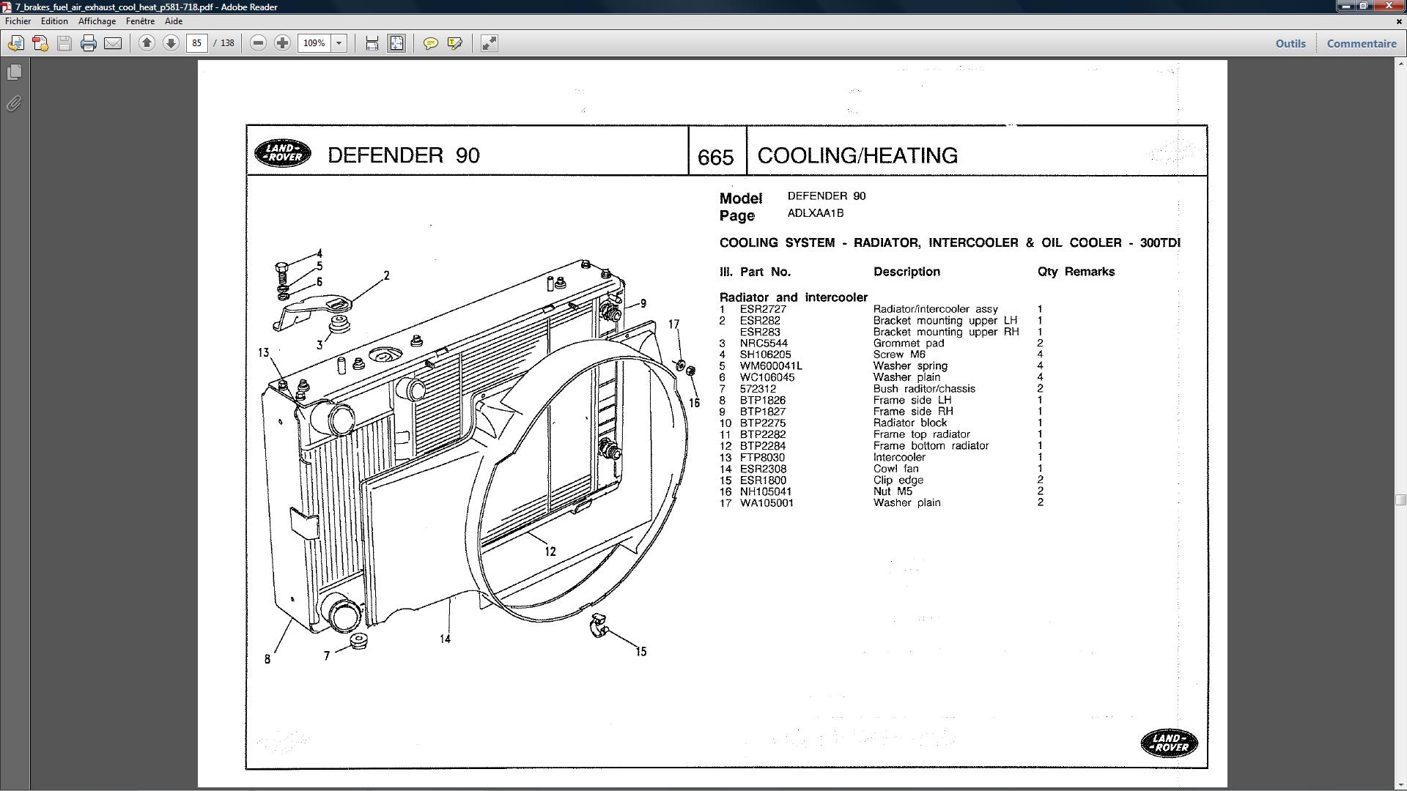This screenshot has width=1407, height=791.
Task: Click the Open file icon
Action: click(x=15, y=43)
